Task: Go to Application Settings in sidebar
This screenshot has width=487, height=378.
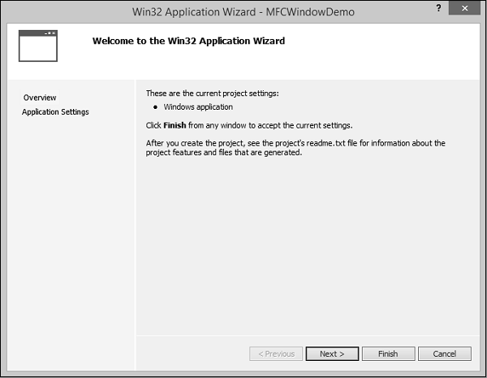Action: 55,112
